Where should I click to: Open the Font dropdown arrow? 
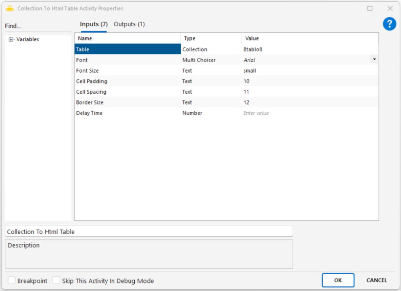tap(374, 60)
